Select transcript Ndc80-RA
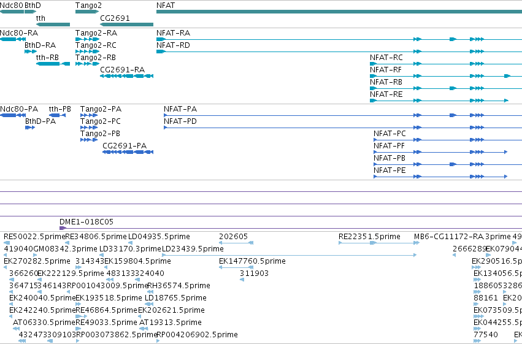Viewport: 522px width, 344px height. coord(19,33)
